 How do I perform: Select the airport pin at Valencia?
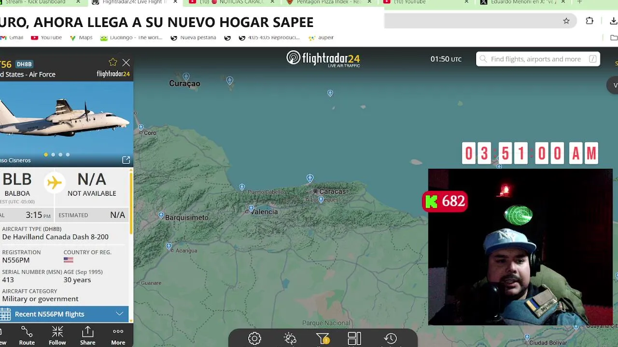251,209
